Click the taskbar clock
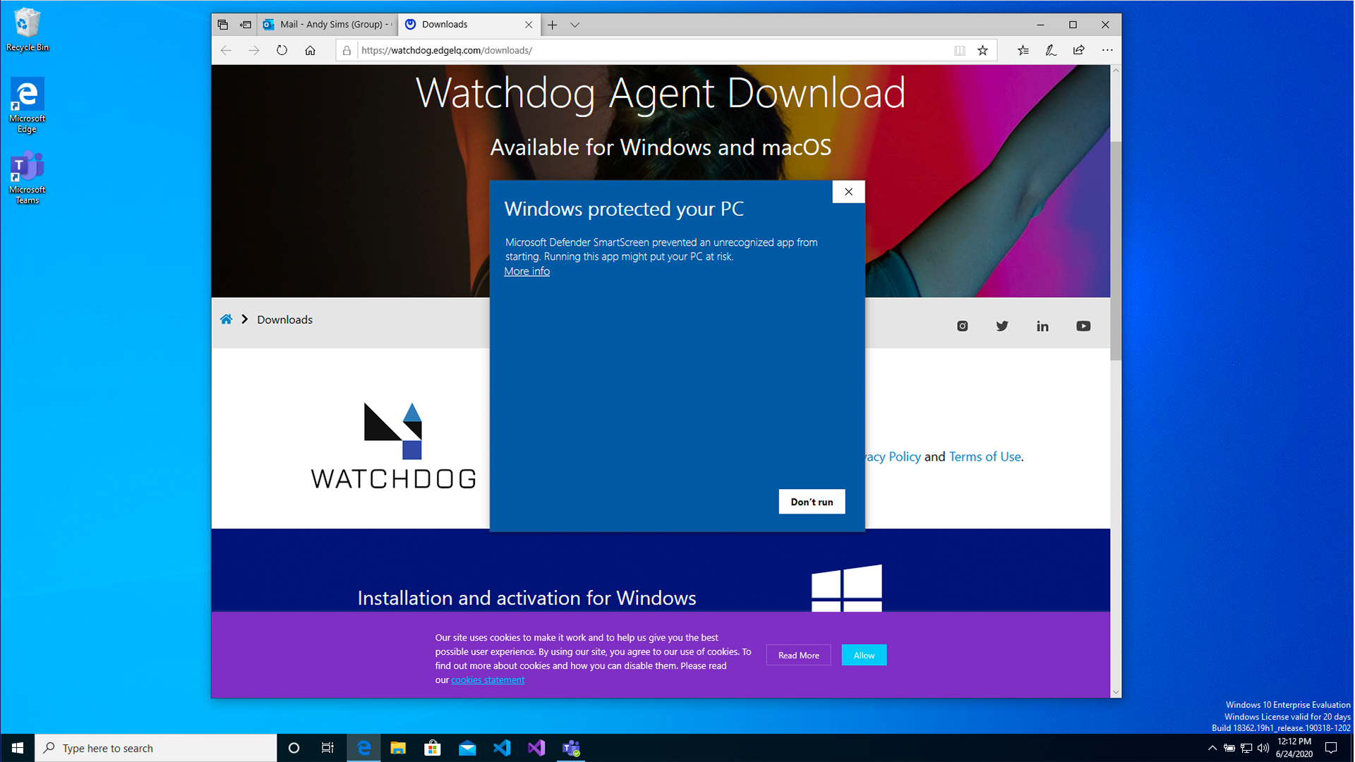 (1294, 748)
